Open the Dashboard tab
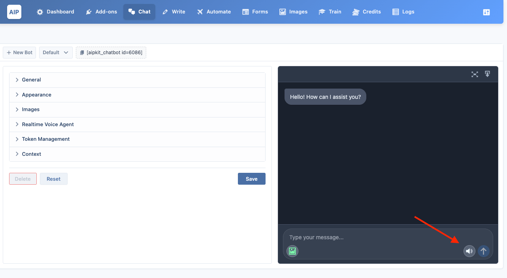Screen dimensions: 507x278 (x=55, y=12)
